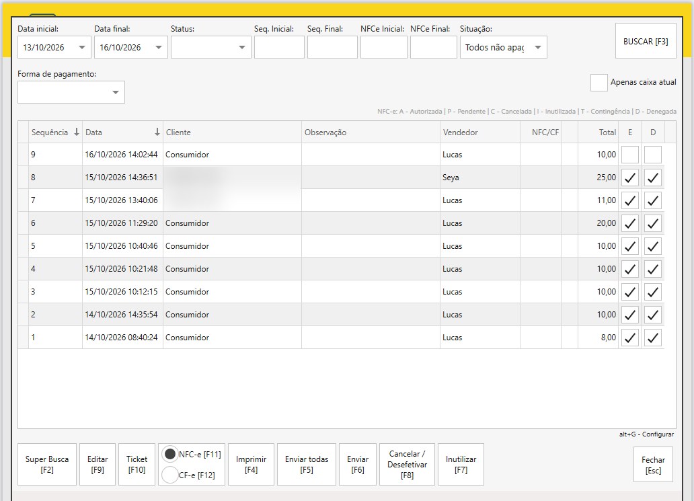Image resolution: width=694 pixels, height=501 pixels.
Task: Click the total value 25,00
Action: [607, 178]
